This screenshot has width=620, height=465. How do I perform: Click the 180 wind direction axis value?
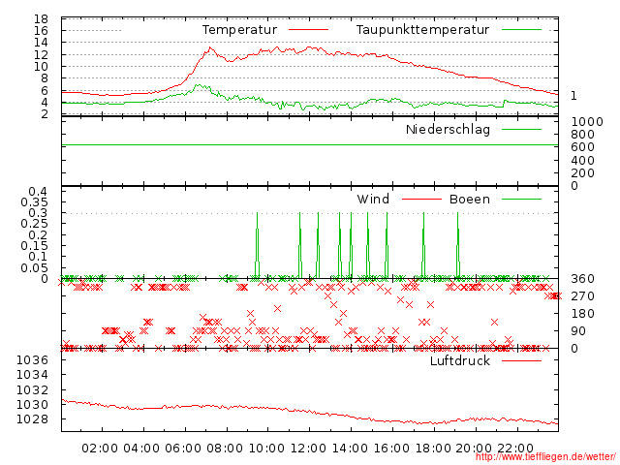[583, 314]
